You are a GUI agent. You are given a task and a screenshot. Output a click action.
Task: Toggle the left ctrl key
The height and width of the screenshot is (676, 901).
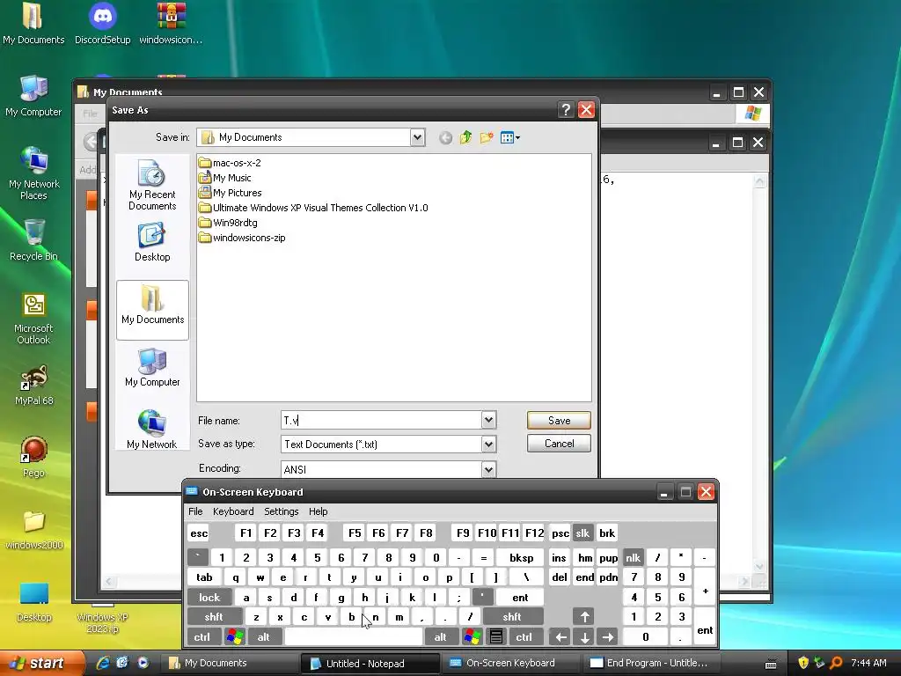(201, 637)
